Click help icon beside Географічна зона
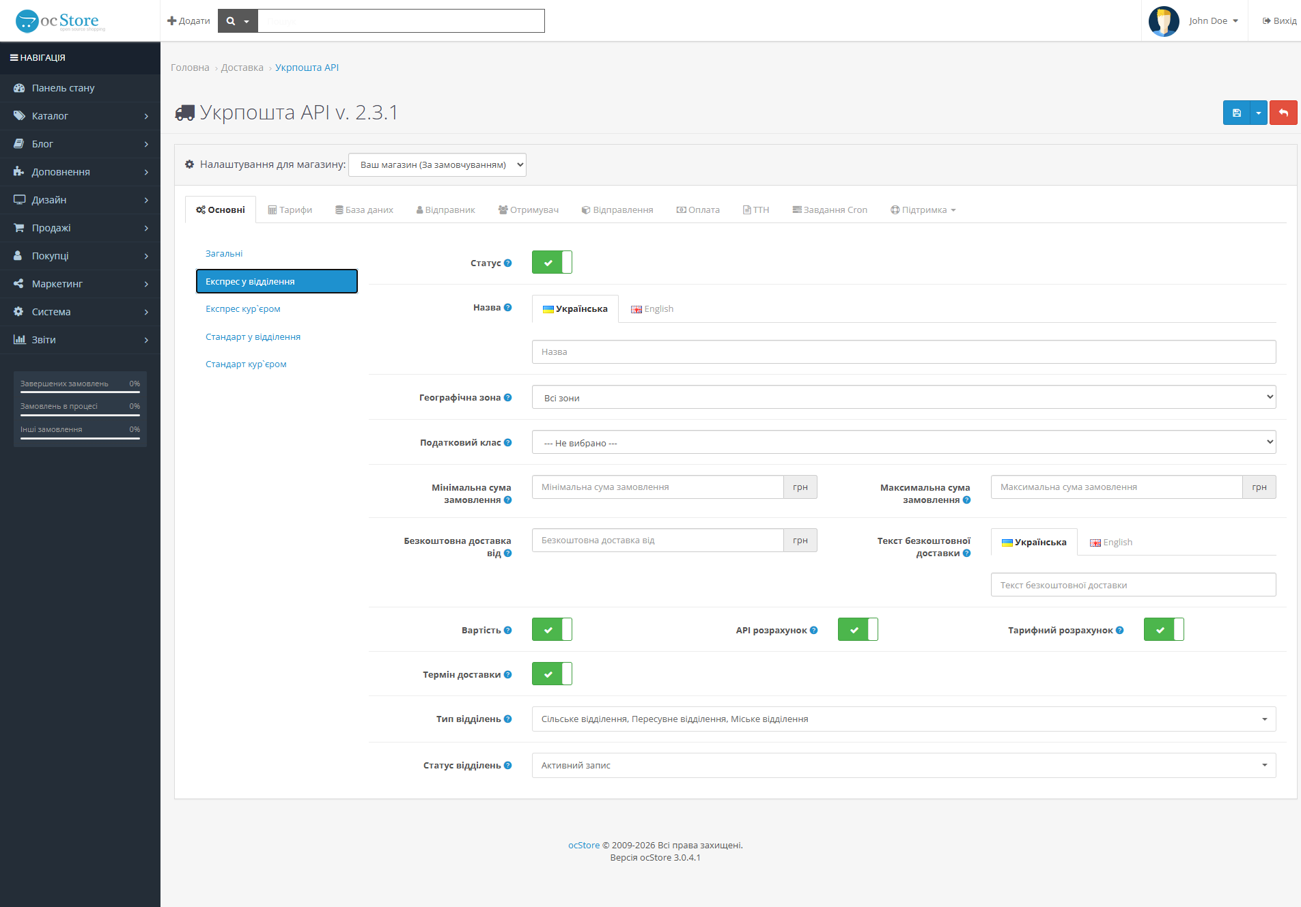Screen dimensions: 1301x907 [507, 397]
